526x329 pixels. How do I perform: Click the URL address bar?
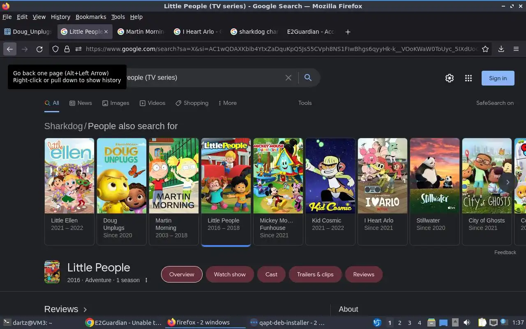pyautogui.click(x=281, y=49)
